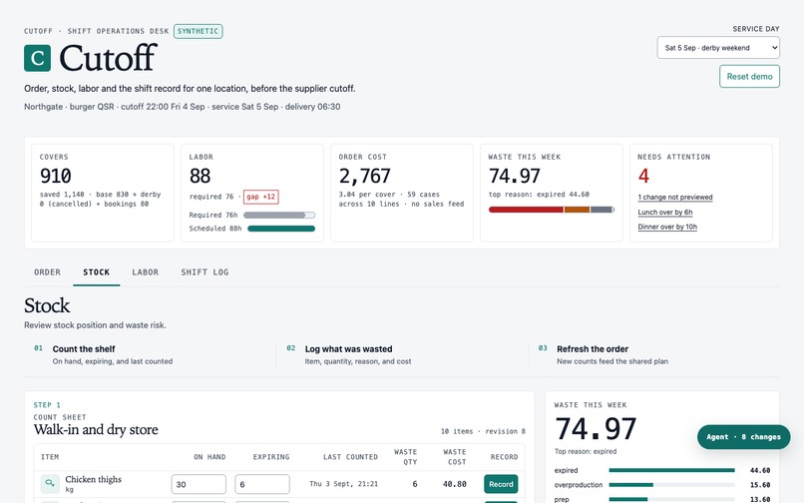This screenshot has height=503, width=804.
Task: Click the Order cost value 2,767
Action: (364, 176)
